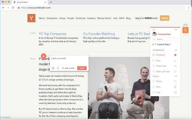Select the Team tool
The width and height of the screenshot is (192, 120).
tap(158, 87)
